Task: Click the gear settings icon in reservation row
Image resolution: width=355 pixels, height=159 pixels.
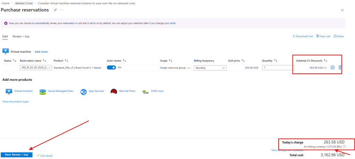Action: coord(332,67)
